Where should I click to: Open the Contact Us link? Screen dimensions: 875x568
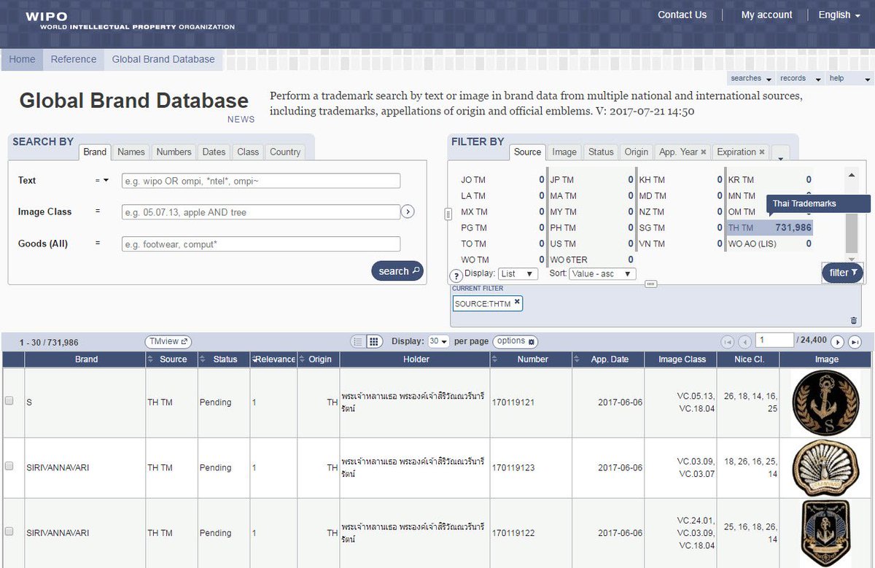click(682, 15)
